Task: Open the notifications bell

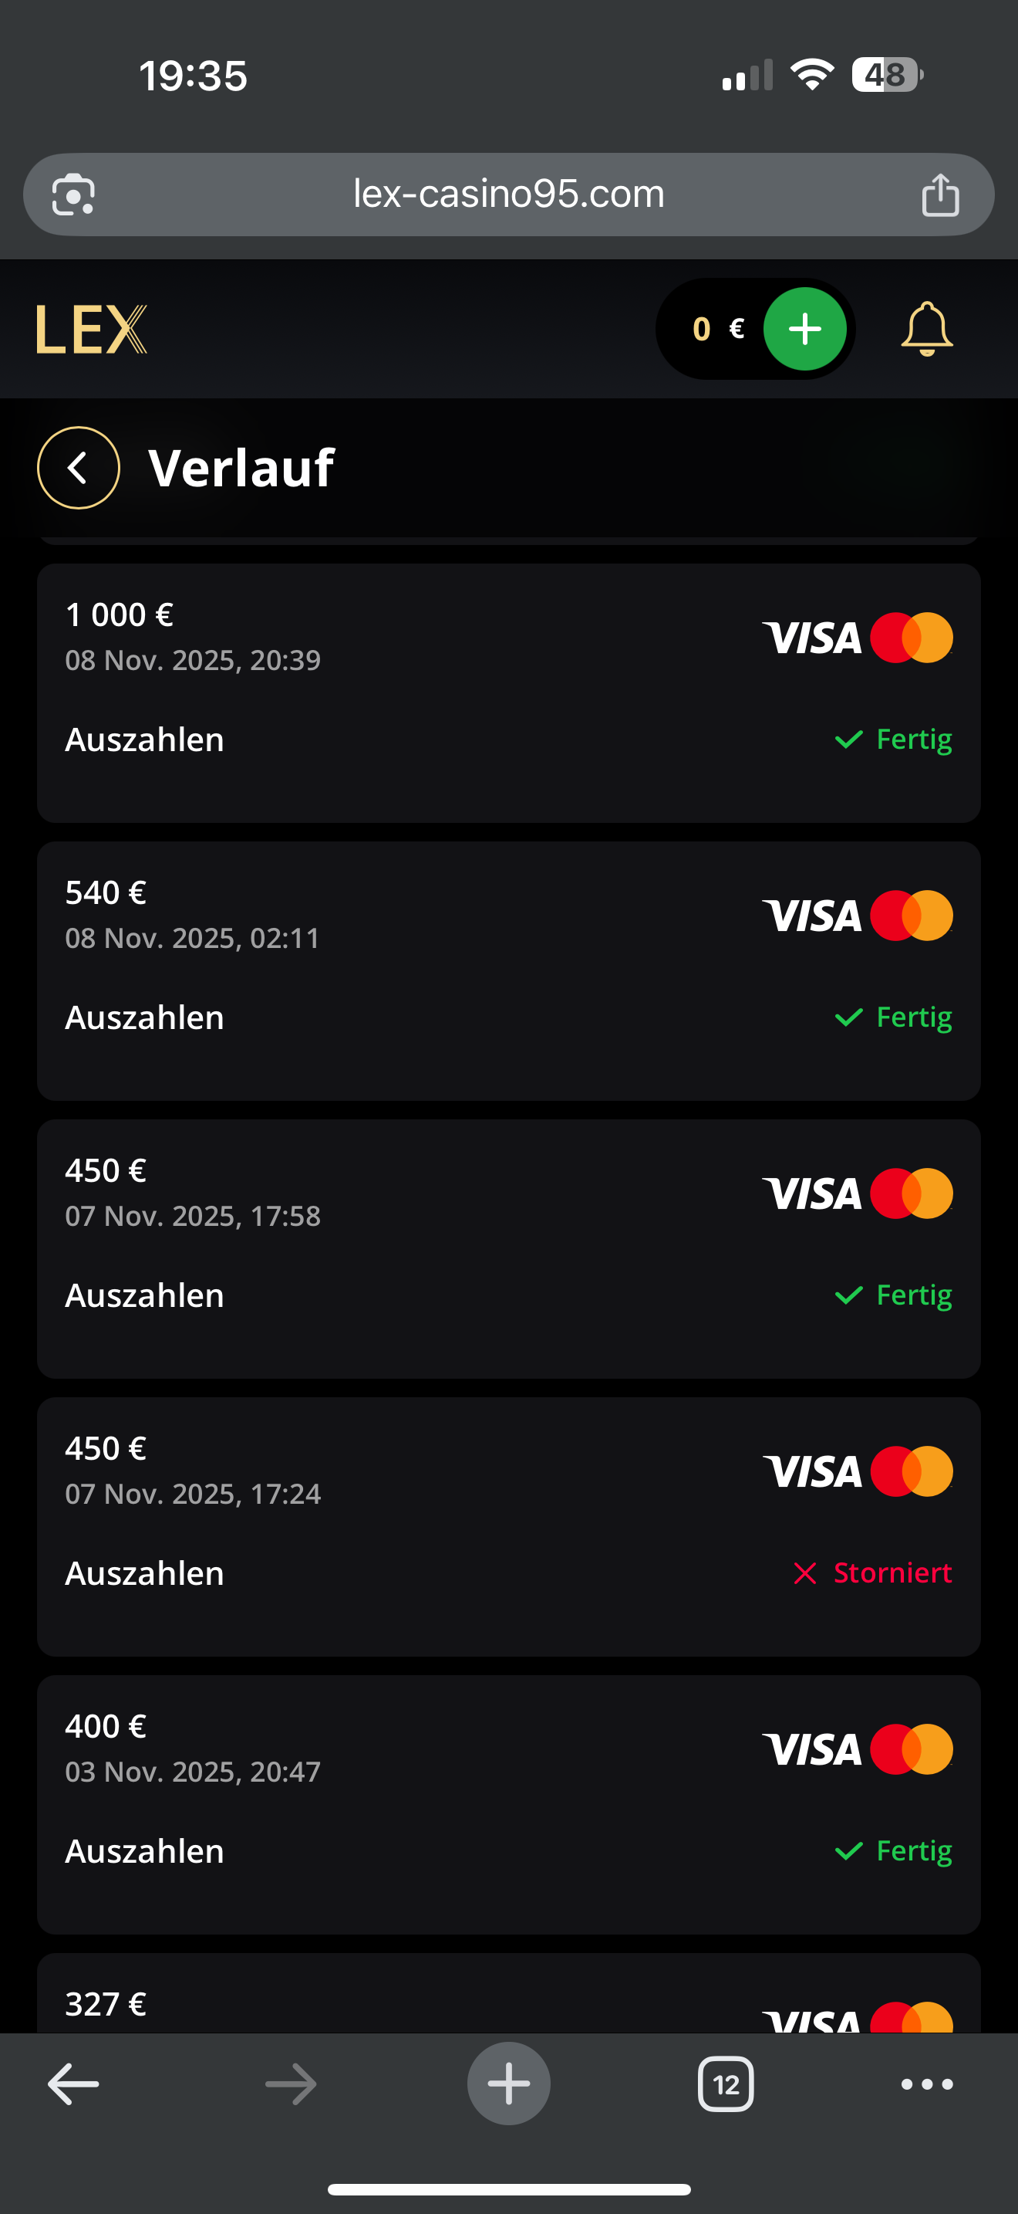Action: [926, 329]
